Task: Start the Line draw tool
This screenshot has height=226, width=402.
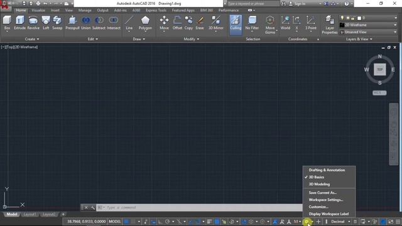Action: coord(129,23)
